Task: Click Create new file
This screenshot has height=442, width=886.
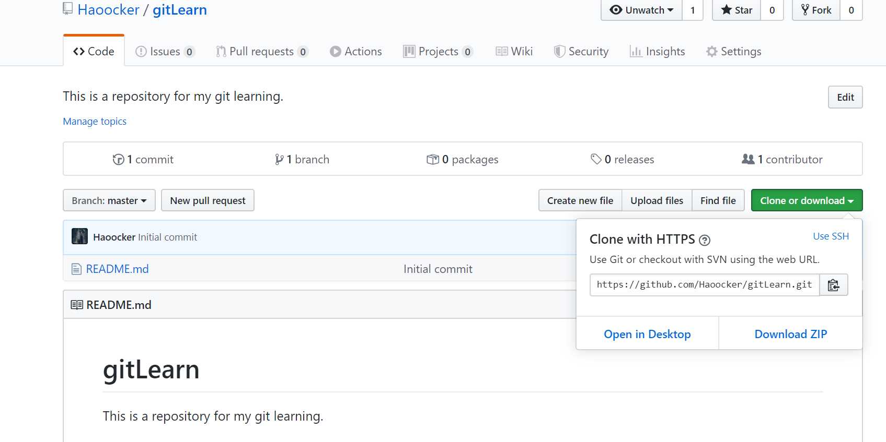Action: [580, 200]
